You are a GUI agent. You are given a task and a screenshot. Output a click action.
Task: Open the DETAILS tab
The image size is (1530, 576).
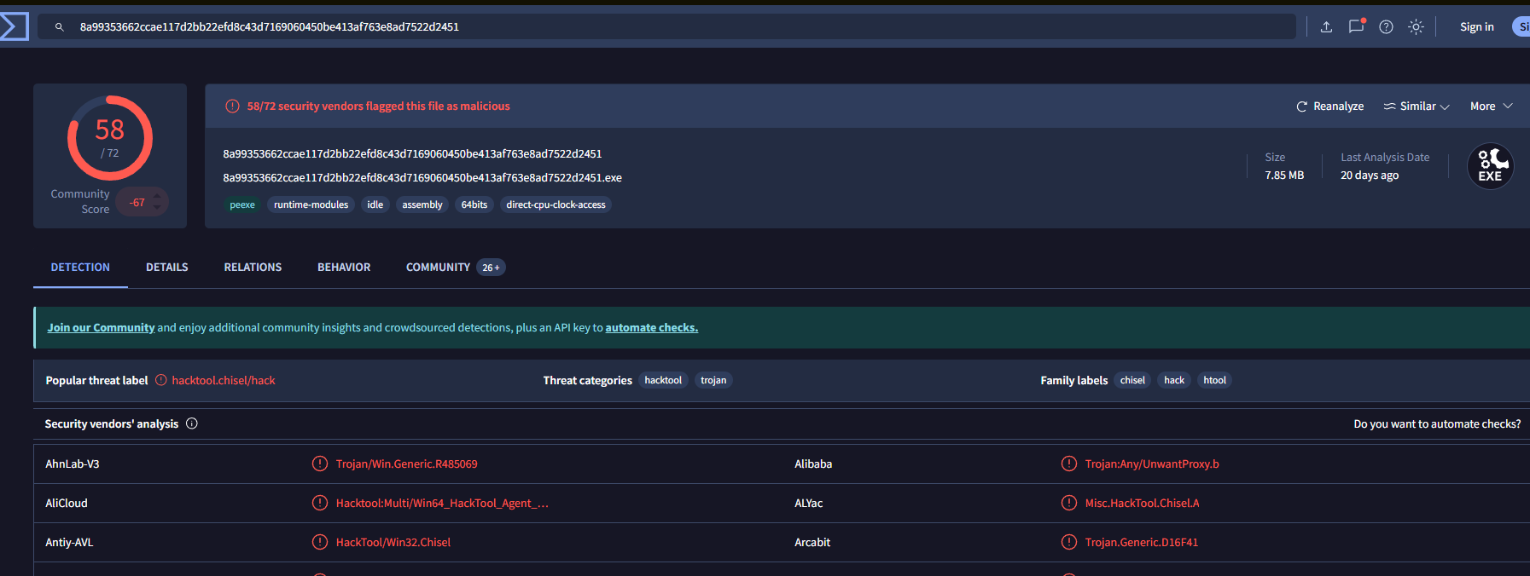[x=167, y=268]
